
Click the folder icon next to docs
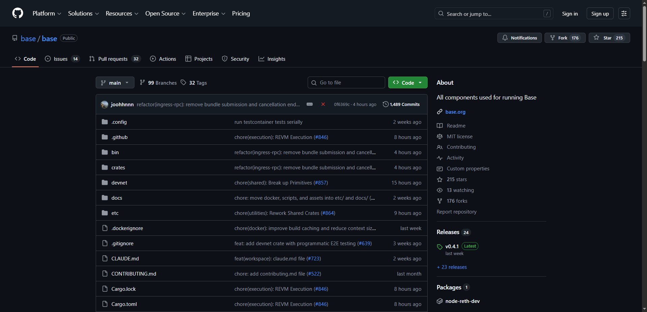pos(105,198)
